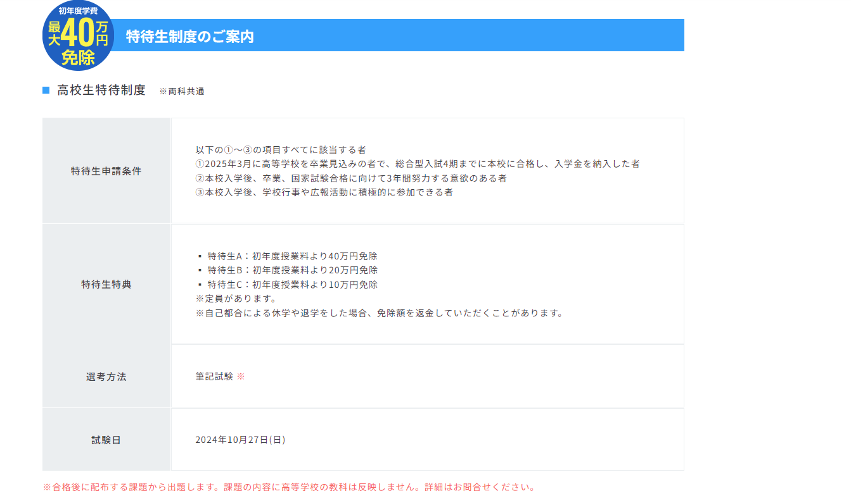The height and width of the screenshot is (503, 851).
Task: Click the 選考方法 row header
Action: pyautogui.click(x=106, y=376)
